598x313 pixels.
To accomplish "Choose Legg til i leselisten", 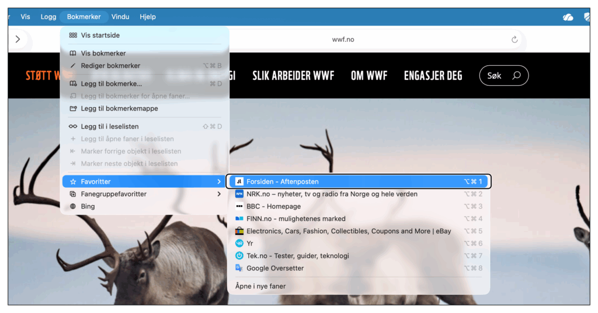I will coord(145,126).
